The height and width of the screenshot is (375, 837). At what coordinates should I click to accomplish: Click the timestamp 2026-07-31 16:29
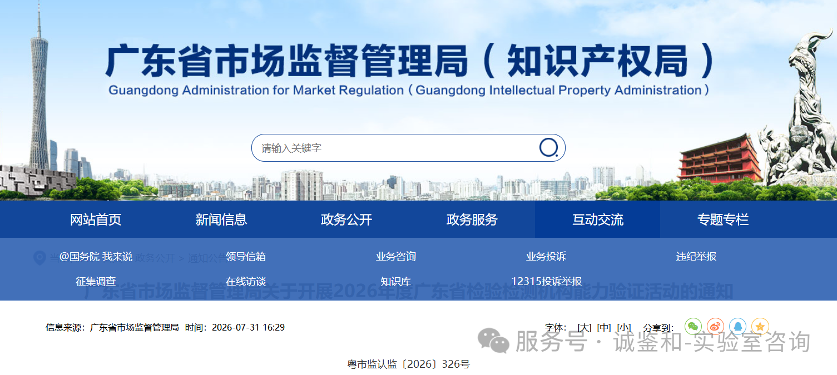coord(248,328)
